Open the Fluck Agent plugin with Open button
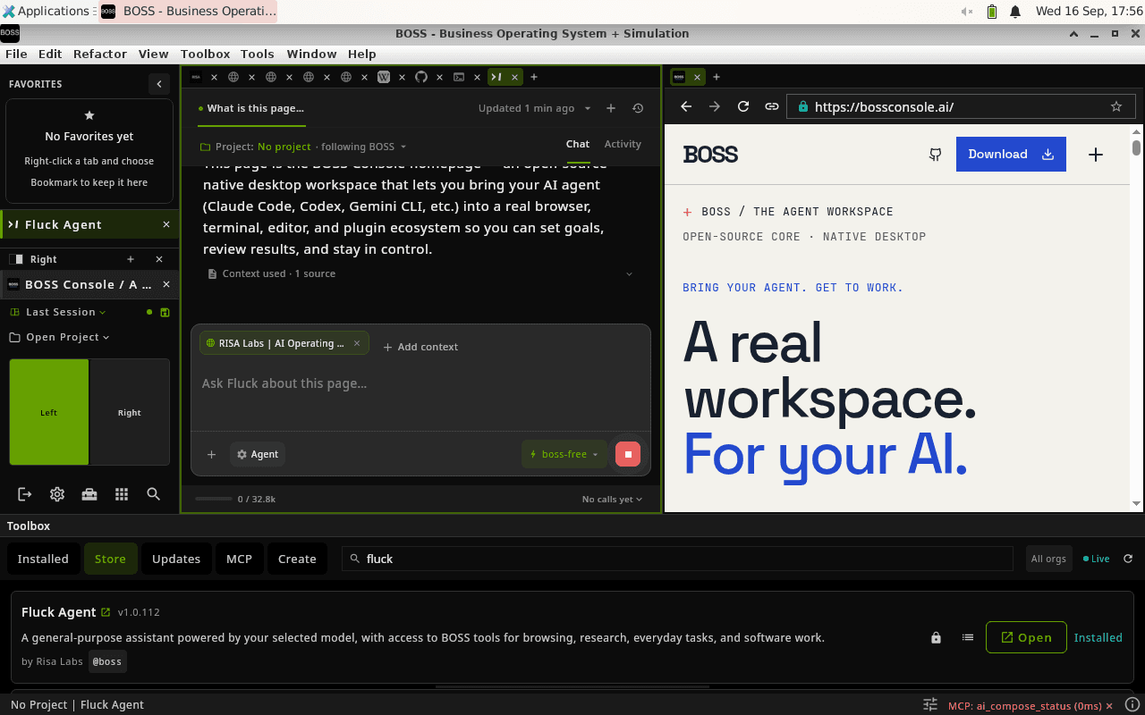Viewport: 1145px width, 715px height. tap(1026, 637)
